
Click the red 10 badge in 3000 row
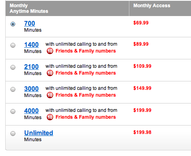pyautogui.click(x=50, y=95)
